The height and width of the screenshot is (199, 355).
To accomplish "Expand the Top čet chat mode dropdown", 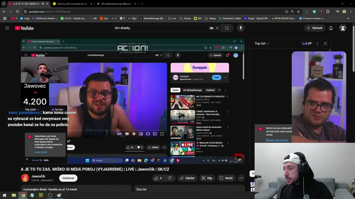I will 262,43.
